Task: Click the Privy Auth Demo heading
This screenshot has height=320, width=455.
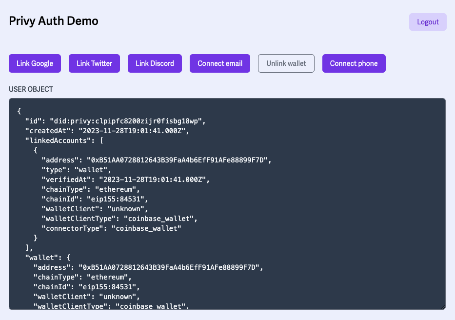Action: (54, 21)
